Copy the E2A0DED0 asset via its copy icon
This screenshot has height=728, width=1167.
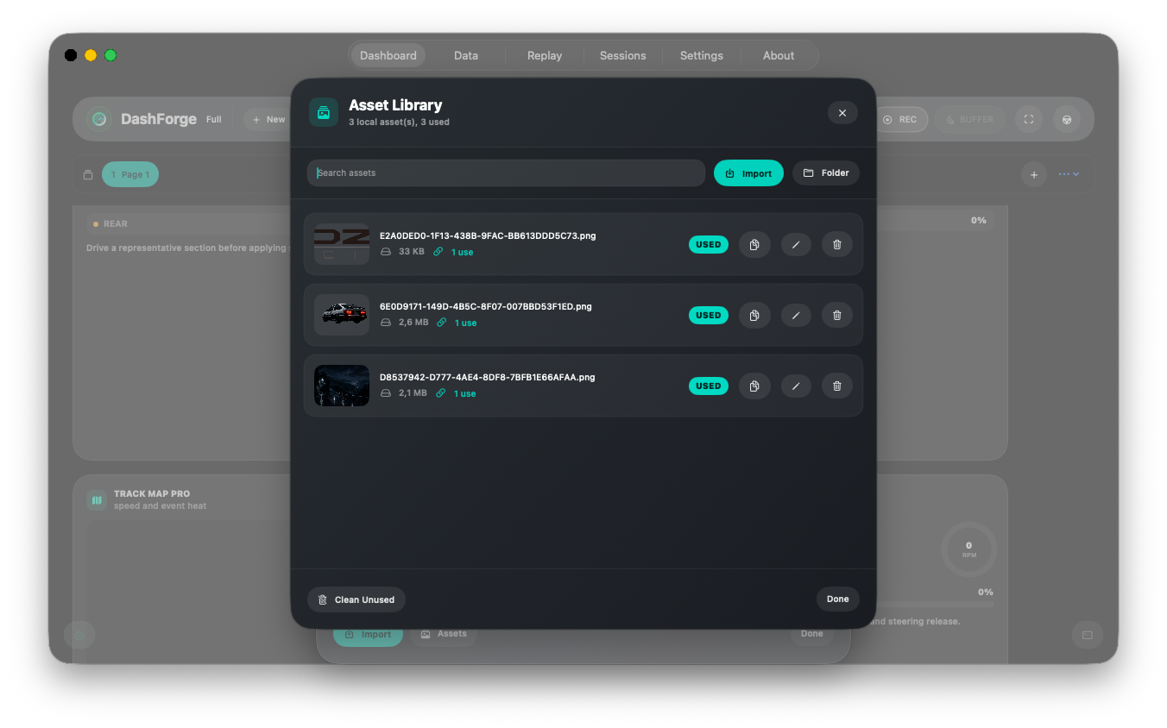click(x=754, y=245)
